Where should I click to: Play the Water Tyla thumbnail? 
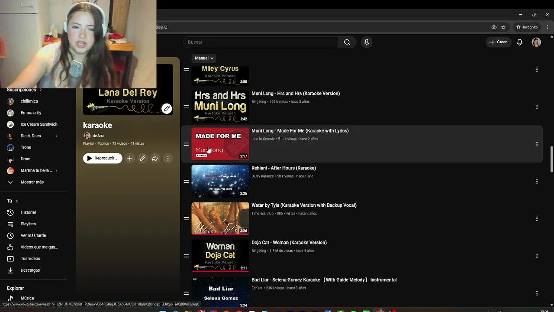pos(220,218)
